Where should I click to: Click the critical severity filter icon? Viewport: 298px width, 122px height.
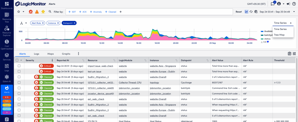click(31, 12)
